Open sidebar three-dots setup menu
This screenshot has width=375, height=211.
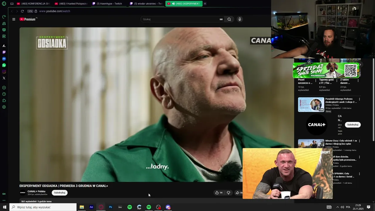tap(4, 200)
